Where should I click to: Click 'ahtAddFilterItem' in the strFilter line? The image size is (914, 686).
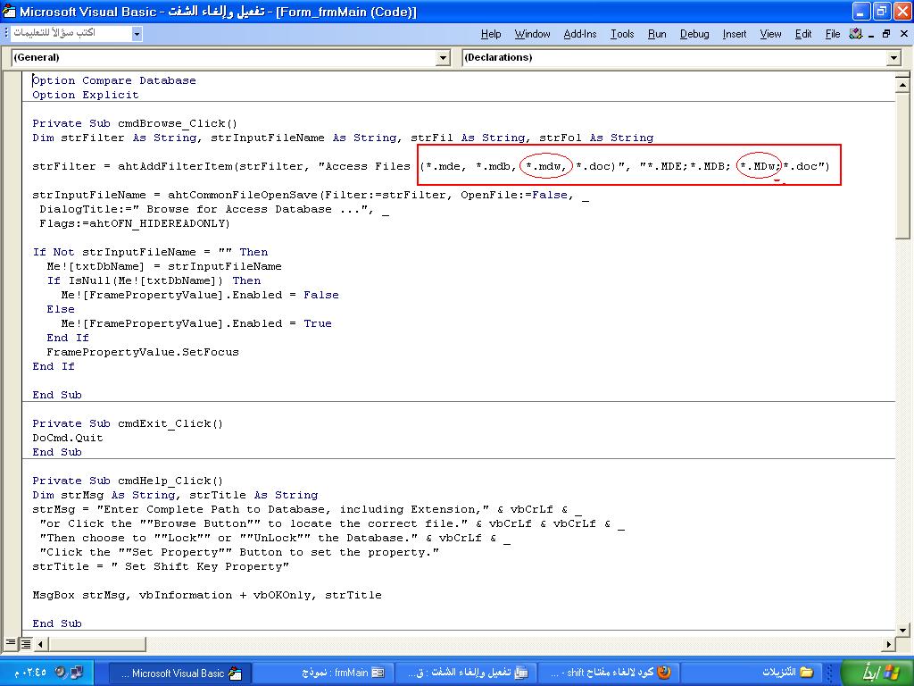pos(175,166)
